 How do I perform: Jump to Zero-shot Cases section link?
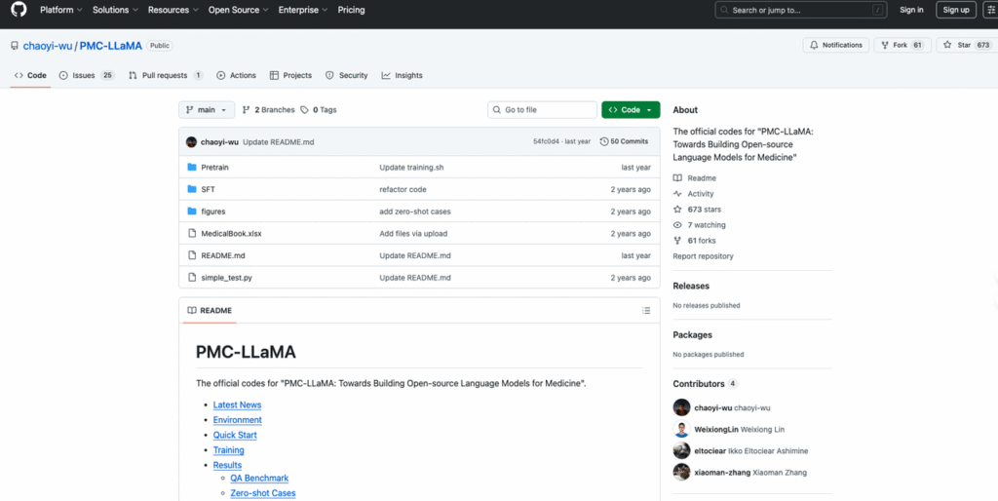263,493
